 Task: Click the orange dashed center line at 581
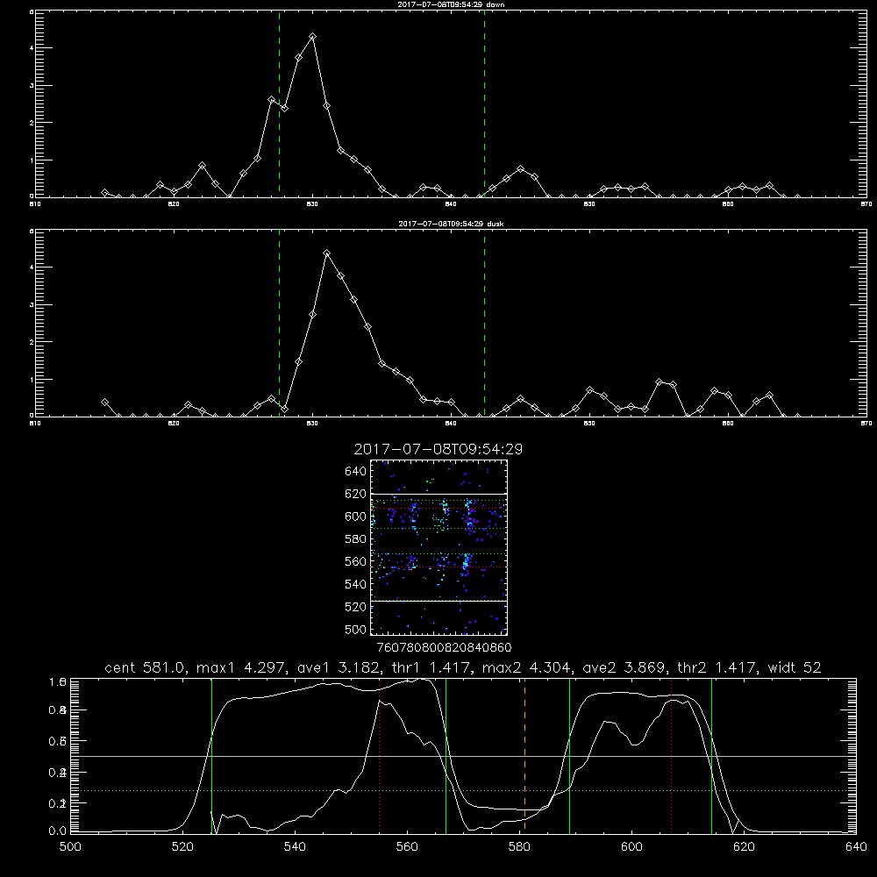tap(524, 755)
